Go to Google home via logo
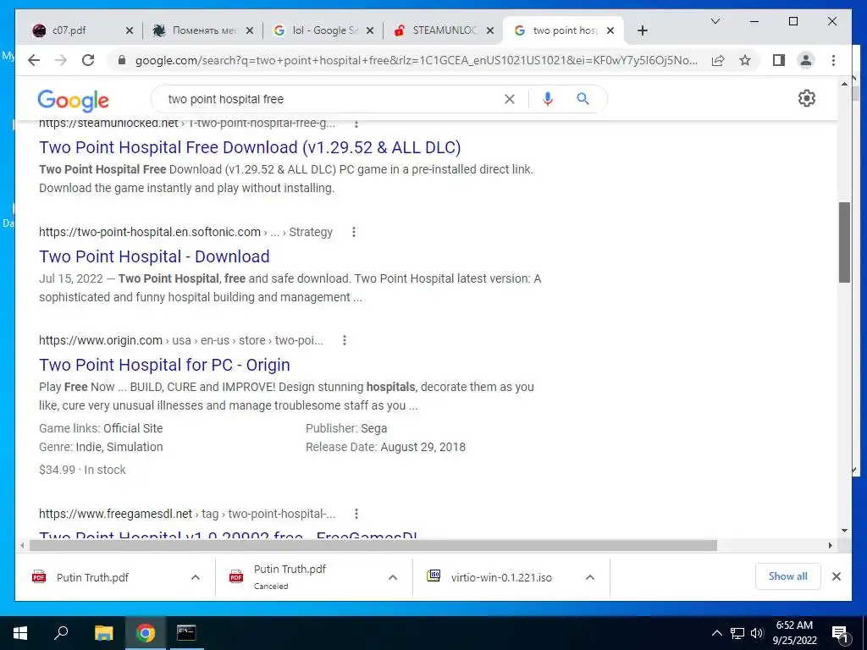 click(x=73, y=100)
